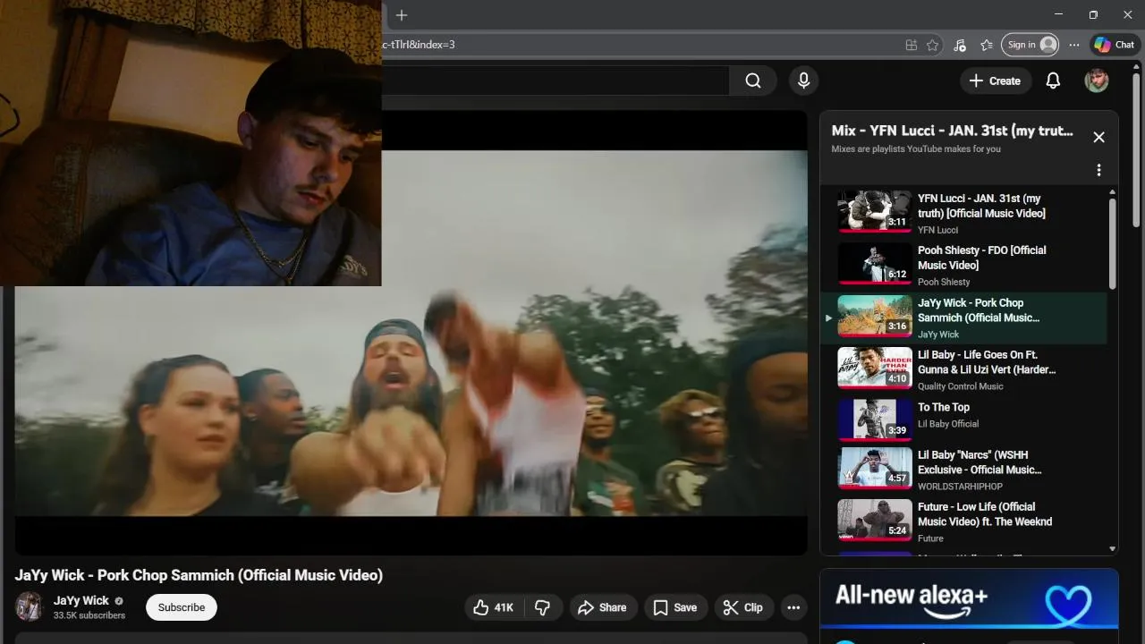The image size is (1145, 644).
Task: Play To The Top from playlist
Action: coord(963,420)
